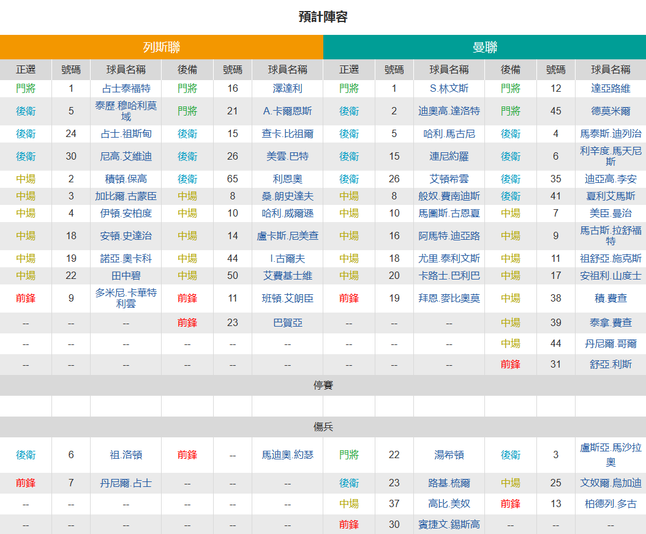The image size is (646, 534).
Task: Click substitute goalkeeper 達亞路維
Action: click(x=610, y=89)
